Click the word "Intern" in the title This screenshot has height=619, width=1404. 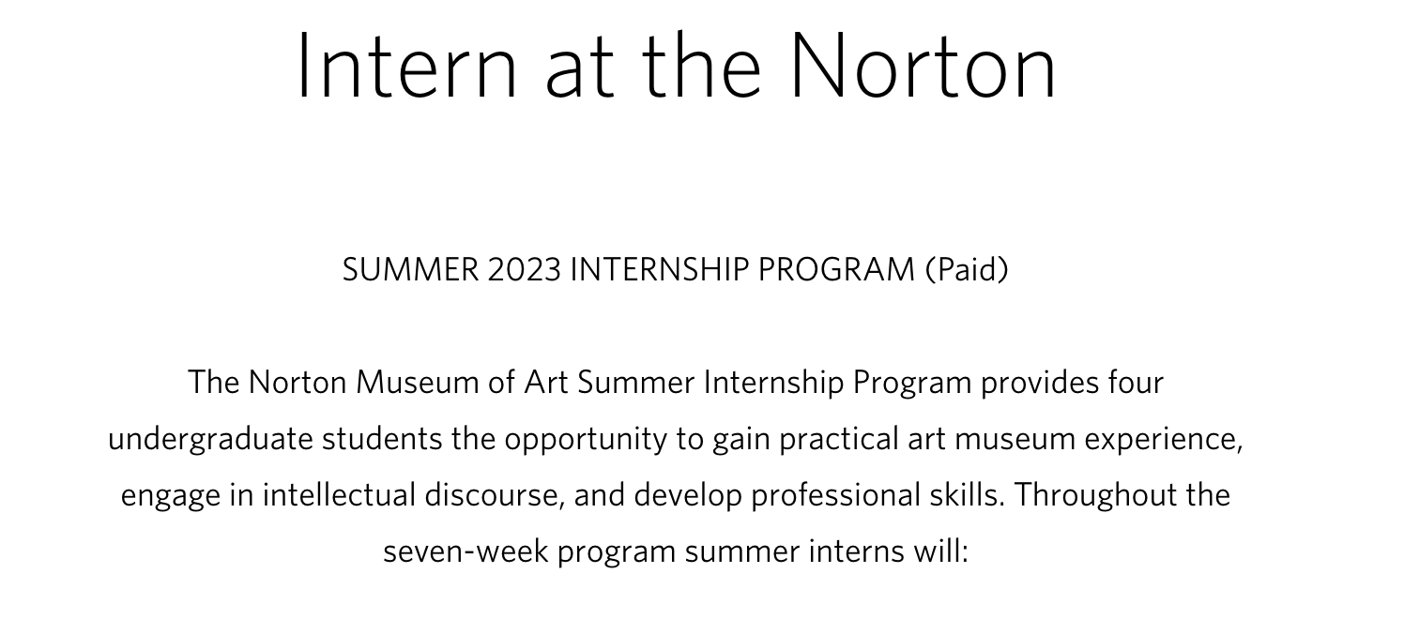tap(406, 66)
